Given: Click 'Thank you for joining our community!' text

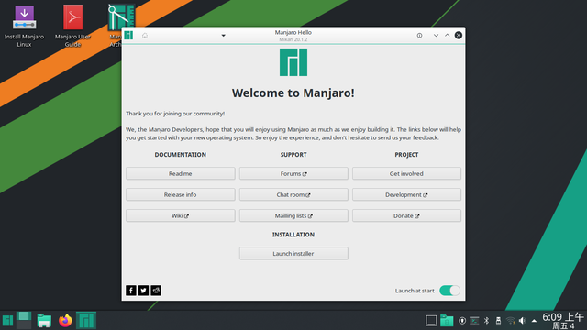Looking at the screenshot, I should pos(175,114).
